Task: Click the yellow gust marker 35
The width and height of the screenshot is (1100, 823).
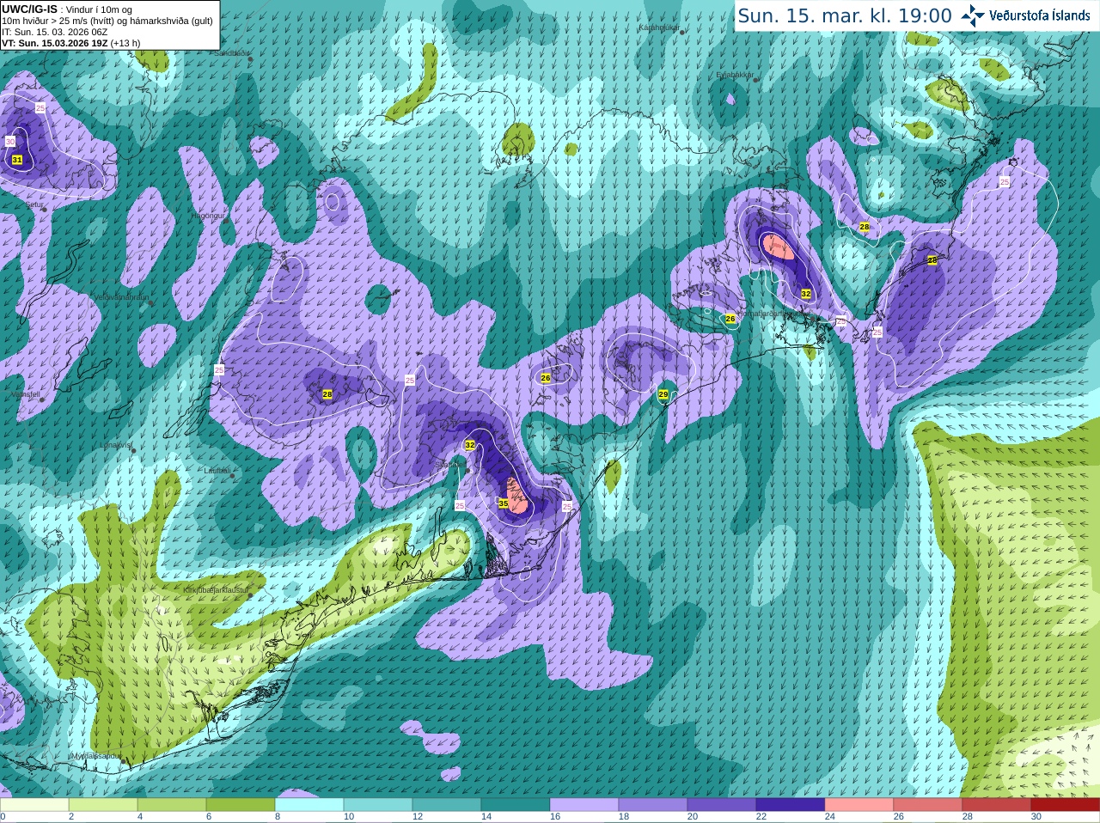Action: click(x=504, y=503)
